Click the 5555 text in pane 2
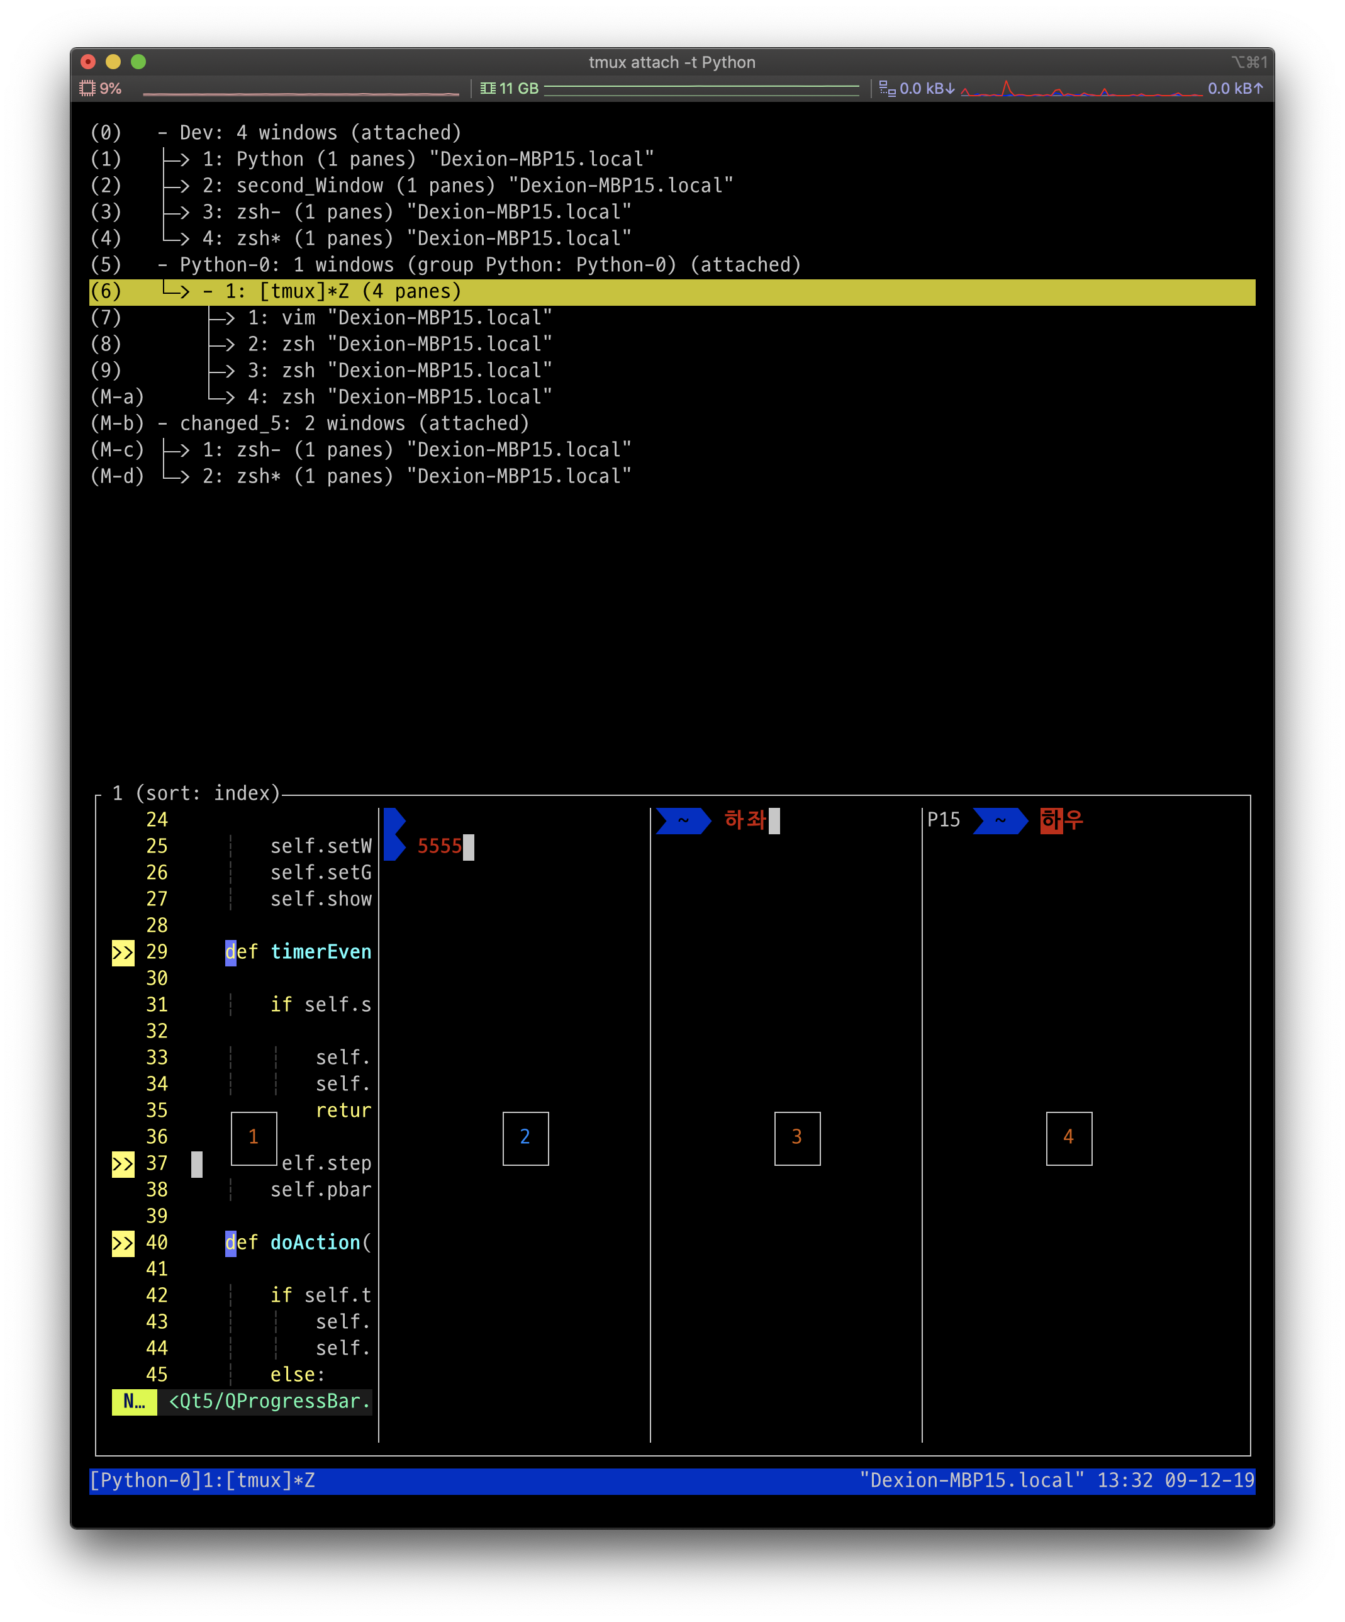Image resolution: width=1345 pixels, height=1622 pixels. coord(439,846)
